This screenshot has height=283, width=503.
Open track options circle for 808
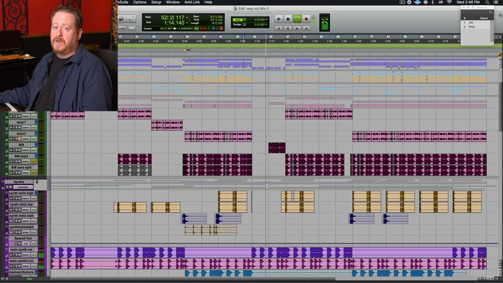click(x=7, y=145)
